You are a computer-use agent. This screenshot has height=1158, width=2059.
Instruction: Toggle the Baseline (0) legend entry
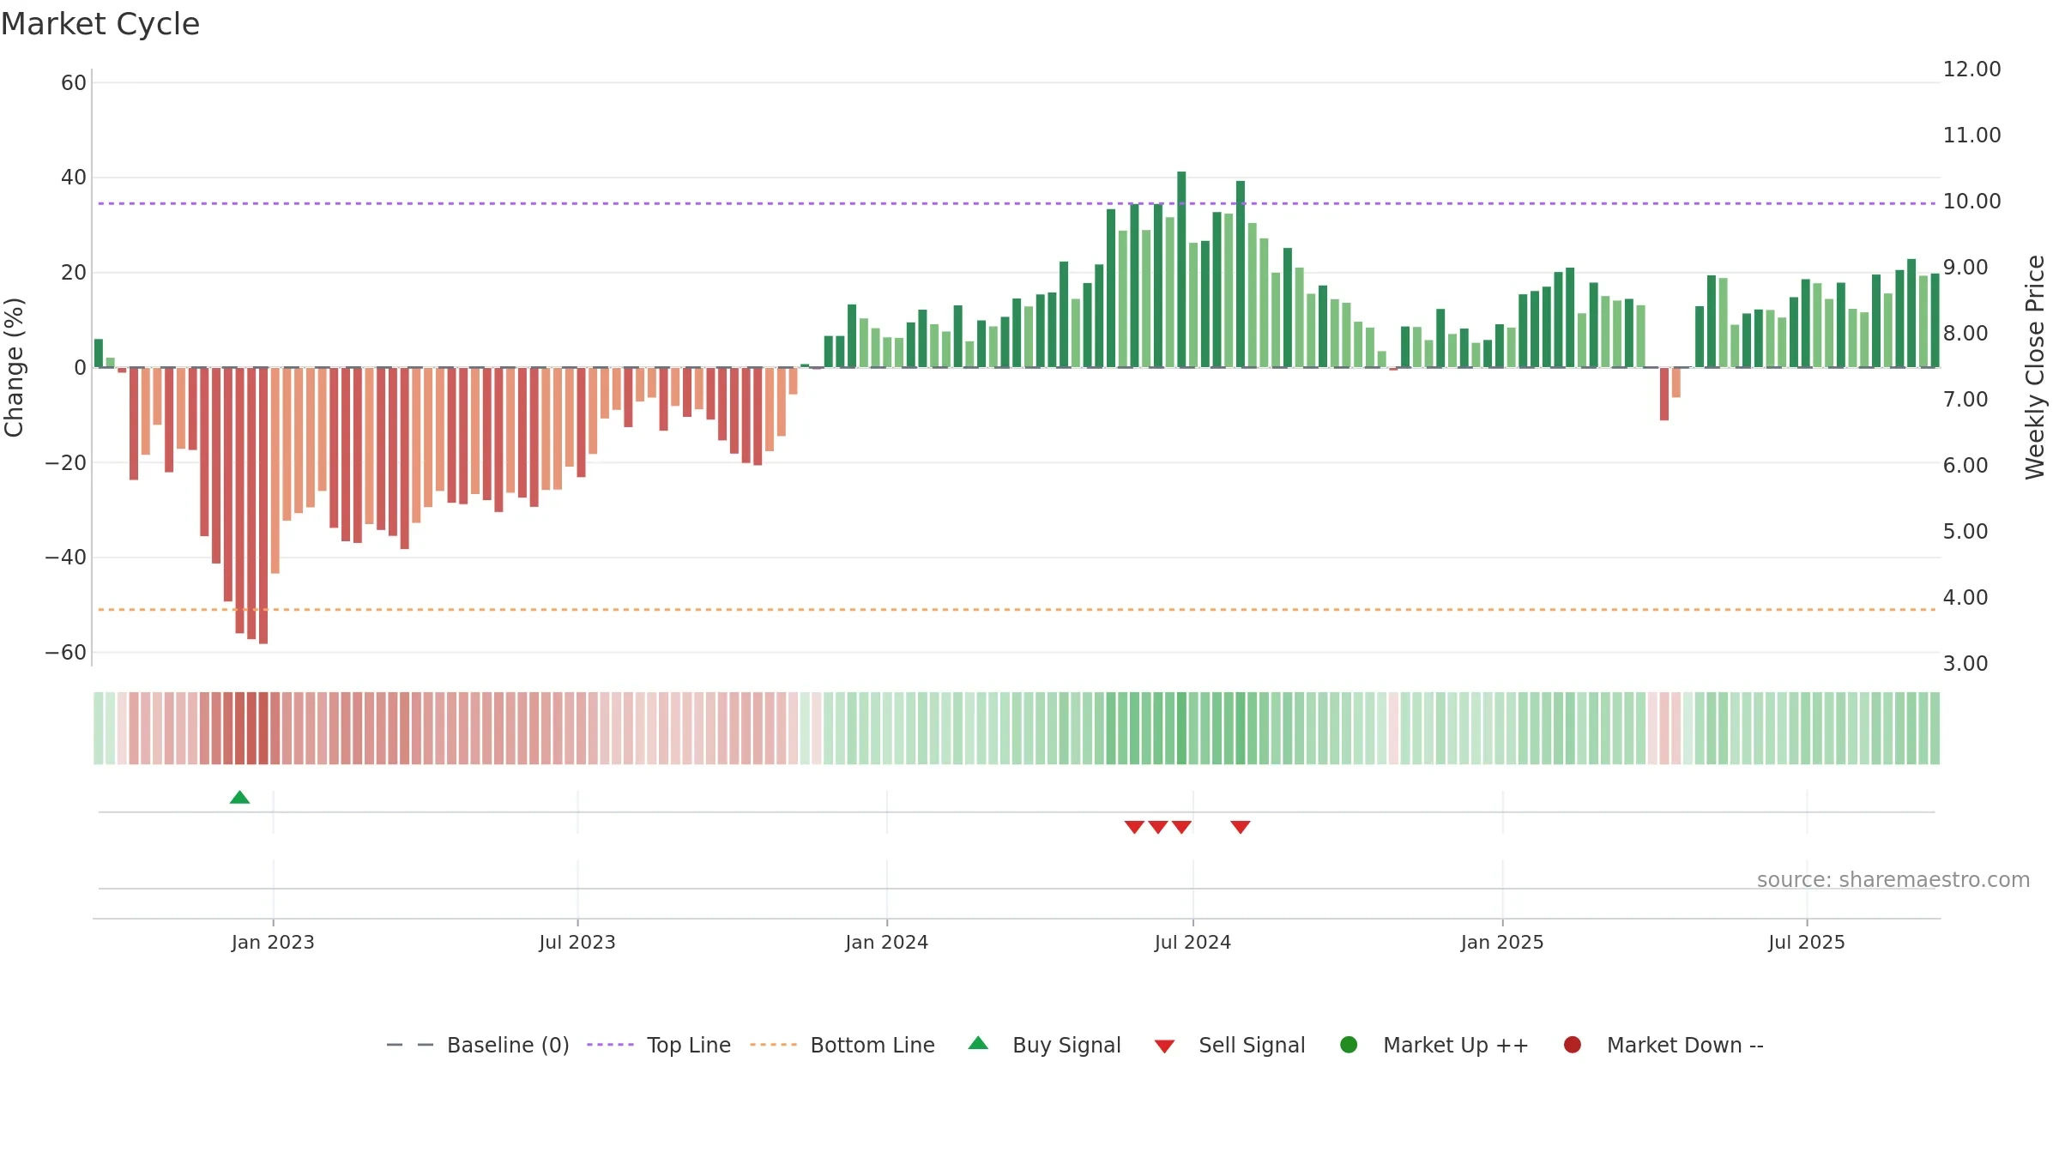(478, 1045)
